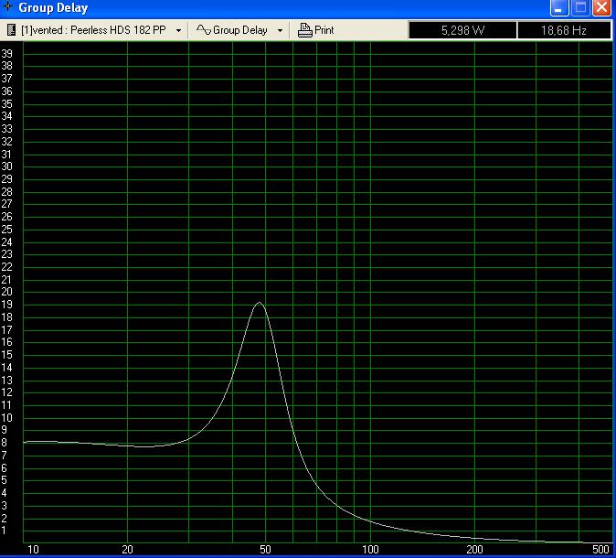Click the peak of the group delay curve
The image size is (616, 558).
click(x=260, y=303)
